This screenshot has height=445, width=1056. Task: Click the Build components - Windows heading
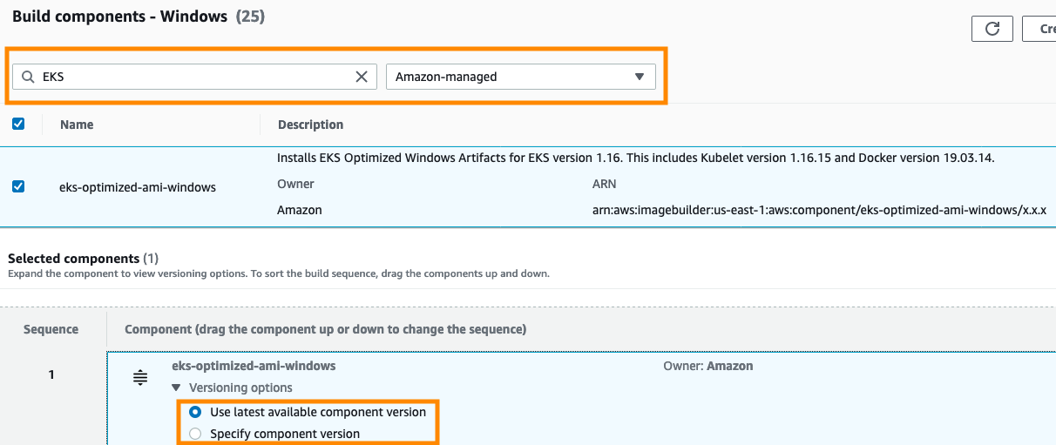[x=120, y=17]
